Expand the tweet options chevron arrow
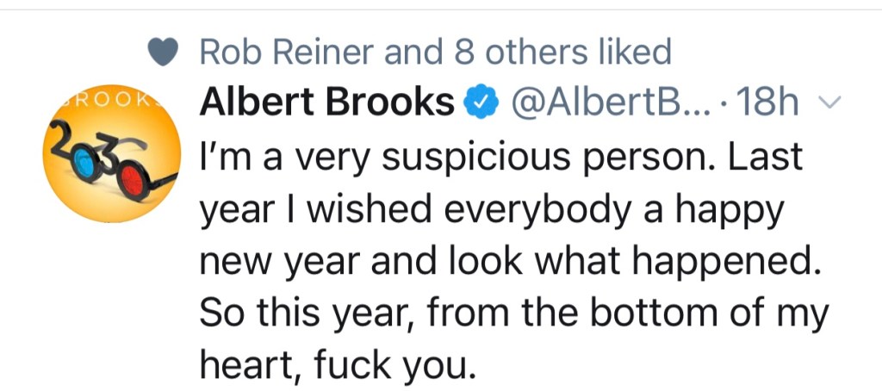Viewport: 882px width, 391px height. click(830, 104)
